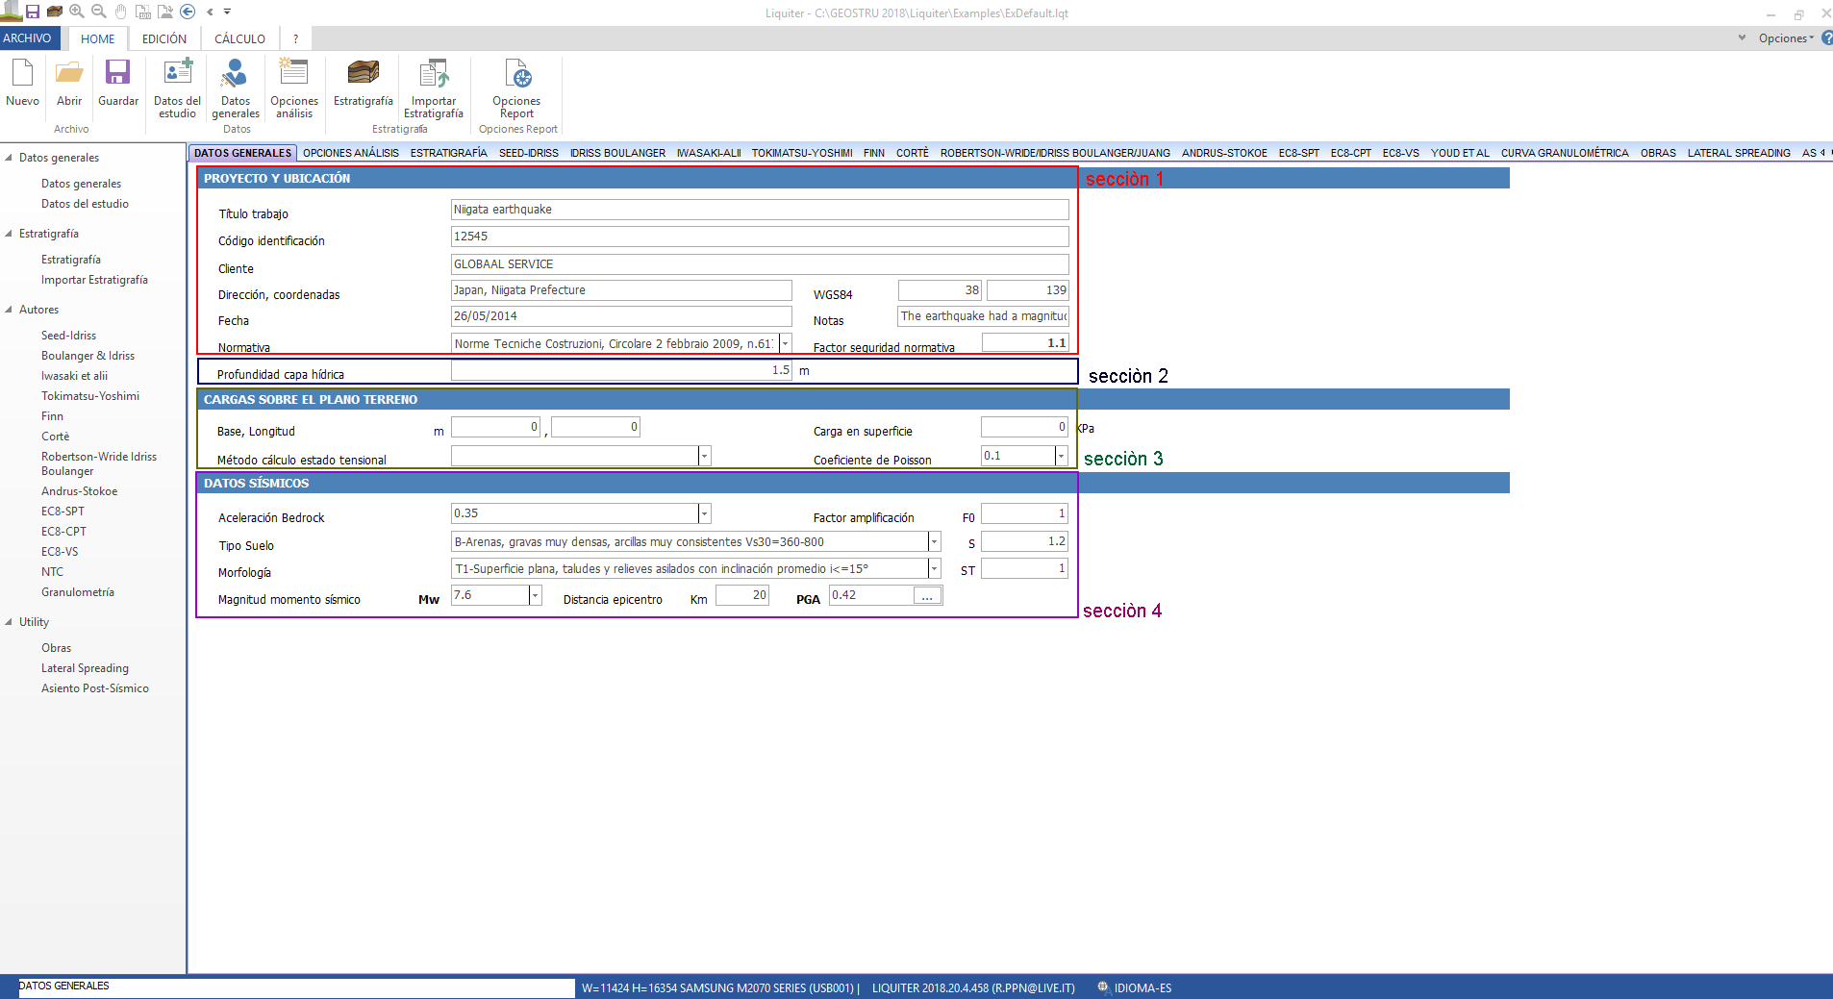Open Datos del estudio ribbon icon
Screen dimensions: 1833x999
(x=177, y=88)
